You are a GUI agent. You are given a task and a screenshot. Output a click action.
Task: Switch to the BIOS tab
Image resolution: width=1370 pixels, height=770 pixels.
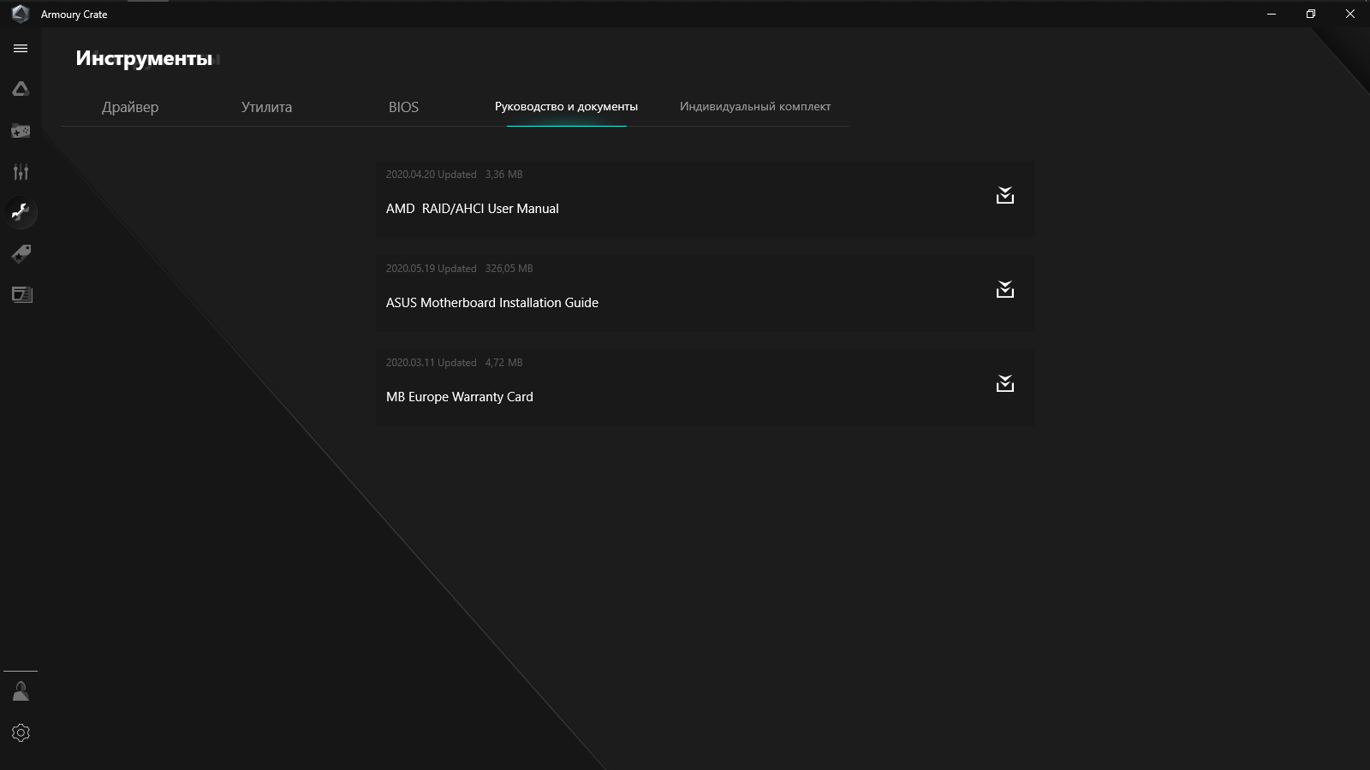403,107
